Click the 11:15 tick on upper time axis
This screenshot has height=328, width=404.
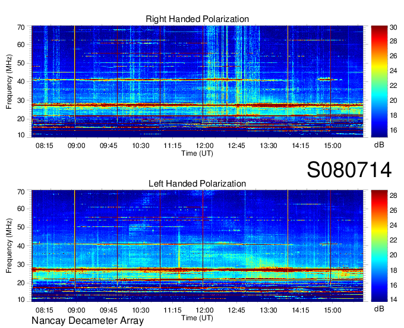173,146
